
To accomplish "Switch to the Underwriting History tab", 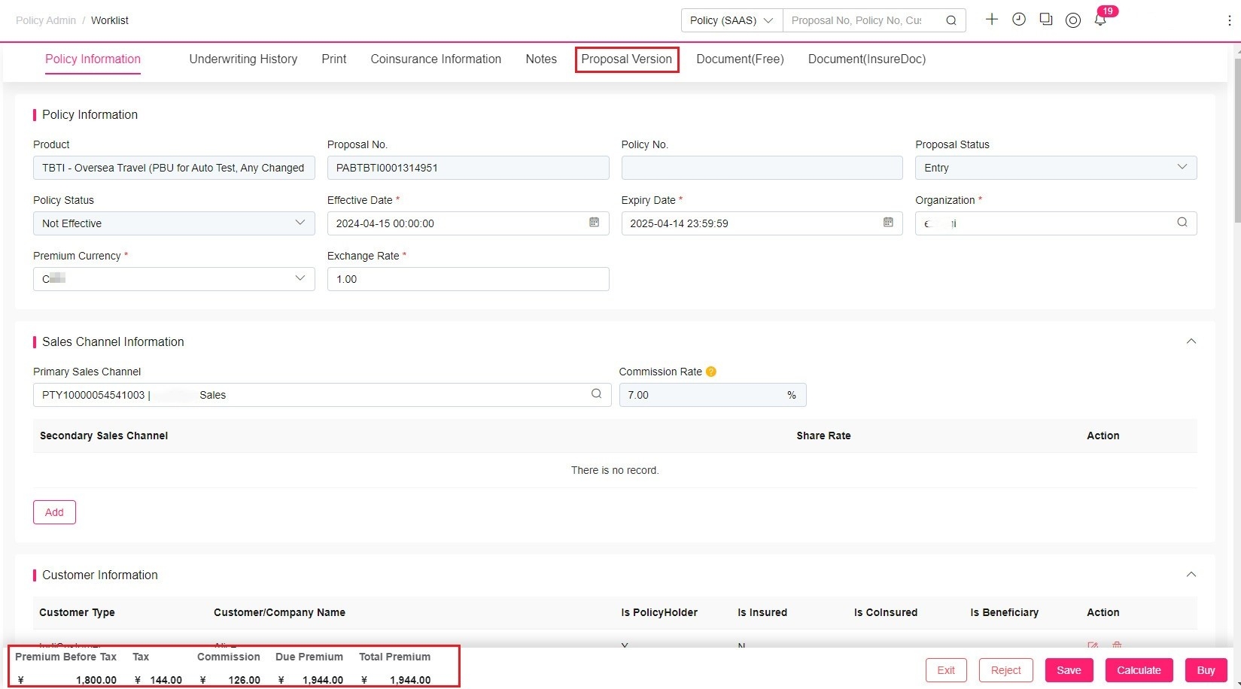I will coord(243,59).
